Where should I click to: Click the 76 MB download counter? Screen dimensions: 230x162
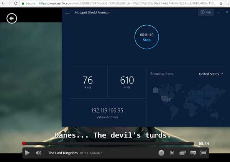88,82
